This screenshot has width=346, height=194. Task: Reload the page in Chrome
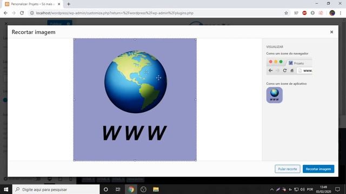pos(22,13)
